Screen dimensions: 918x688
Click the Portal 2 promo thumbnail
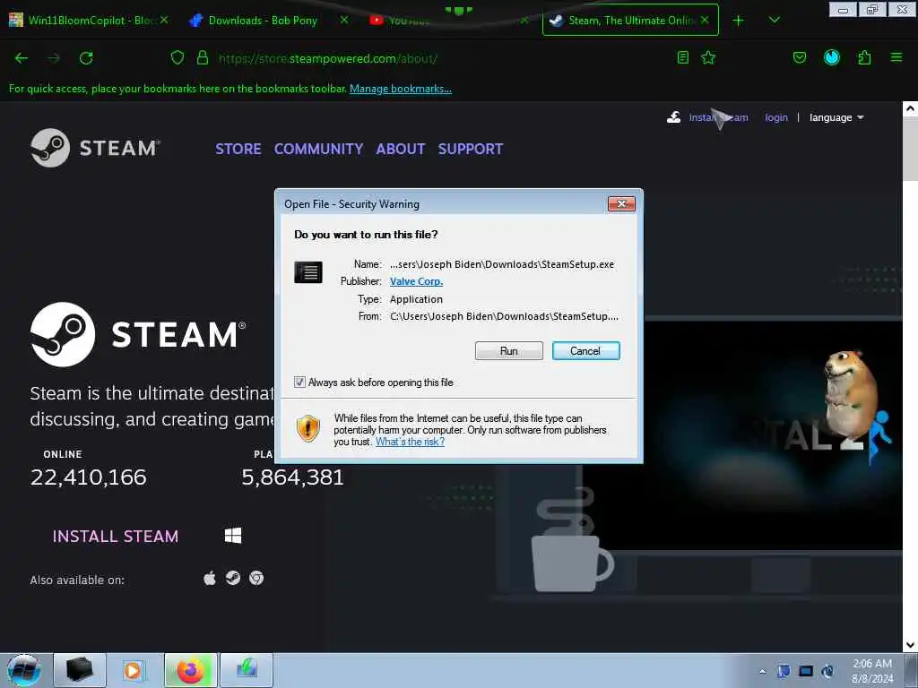click(x=773, y=436)
